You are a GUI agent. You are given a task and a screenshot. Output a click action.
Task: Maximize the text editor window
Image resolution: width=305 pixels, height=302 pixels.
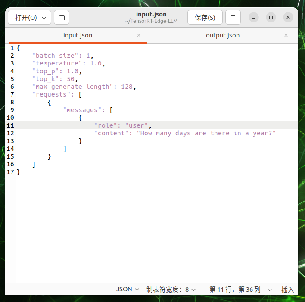click(x=271, y=17)
